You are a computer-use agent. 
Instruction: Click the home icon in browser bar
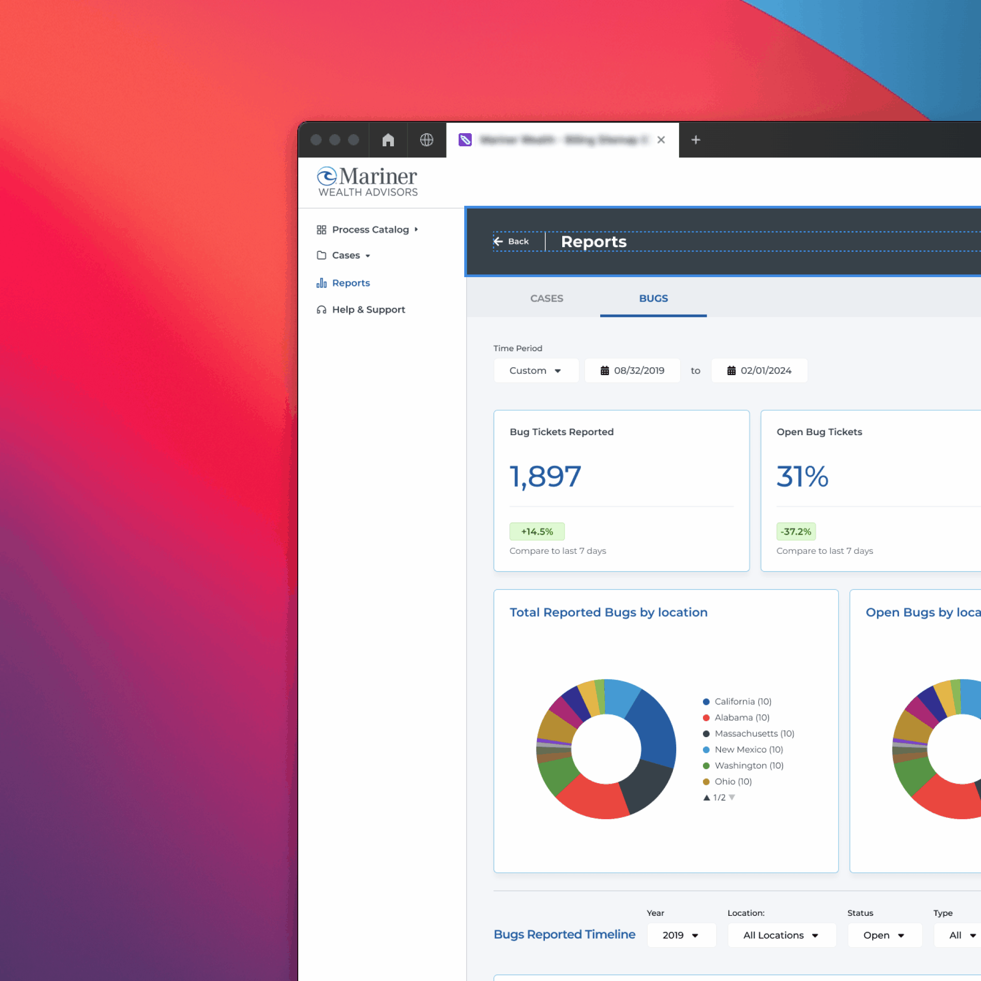coord(388,140)
